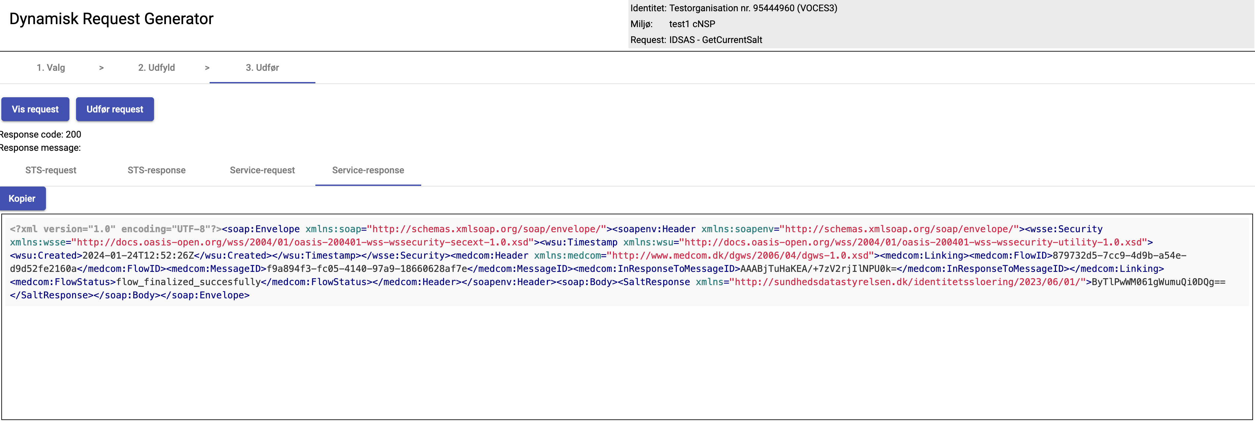Select the Service-request tab
The width and height of the screenshot is (1255, 426).
pyautogui.click(x=262, y=170)
